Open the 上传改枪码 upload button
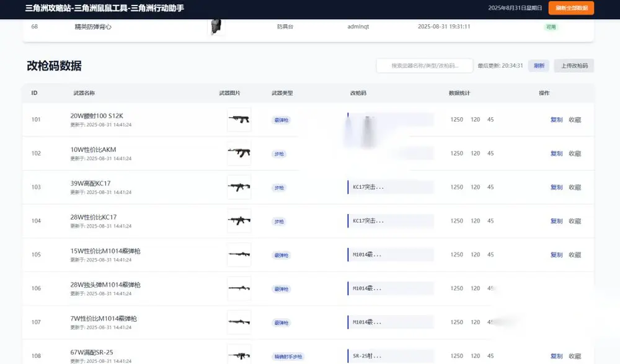 tap(574, 66)
